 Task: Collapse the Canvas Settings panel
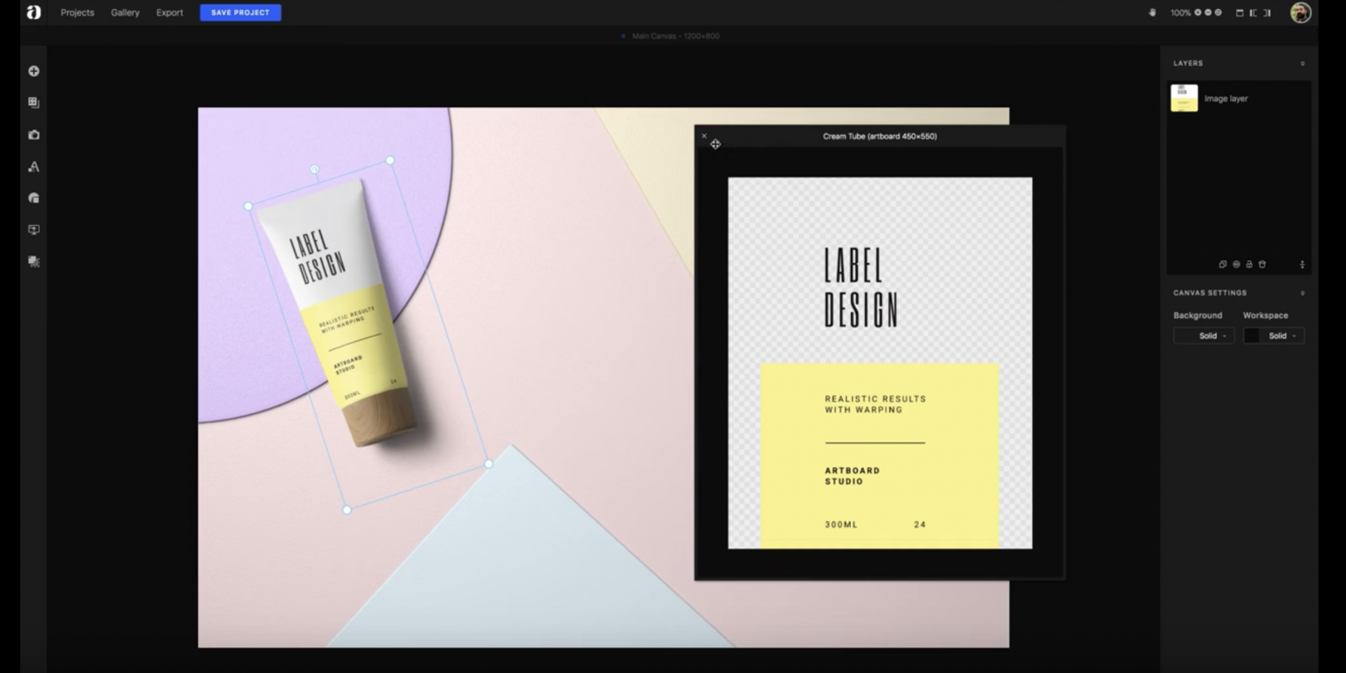point(1303,293)
